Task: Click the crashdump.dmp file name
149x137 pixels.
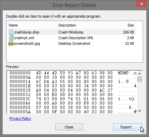Action: tap(26, 32)
